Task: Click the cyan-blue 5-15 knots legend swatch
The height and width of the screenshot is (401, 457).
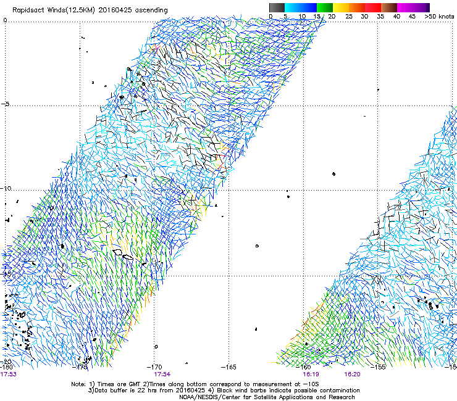Action: pyautogui.click(x=301, y=7)
